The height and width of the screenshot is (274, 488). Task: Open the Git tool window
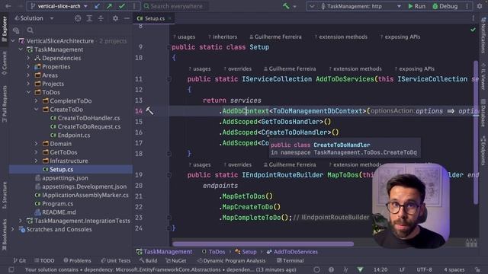(x=20, y=260)
